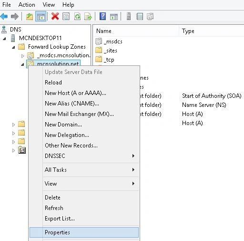Screen dimensions: 244x241
Task: Choose Reload from context menu
Action: click(x=84, y=83)
